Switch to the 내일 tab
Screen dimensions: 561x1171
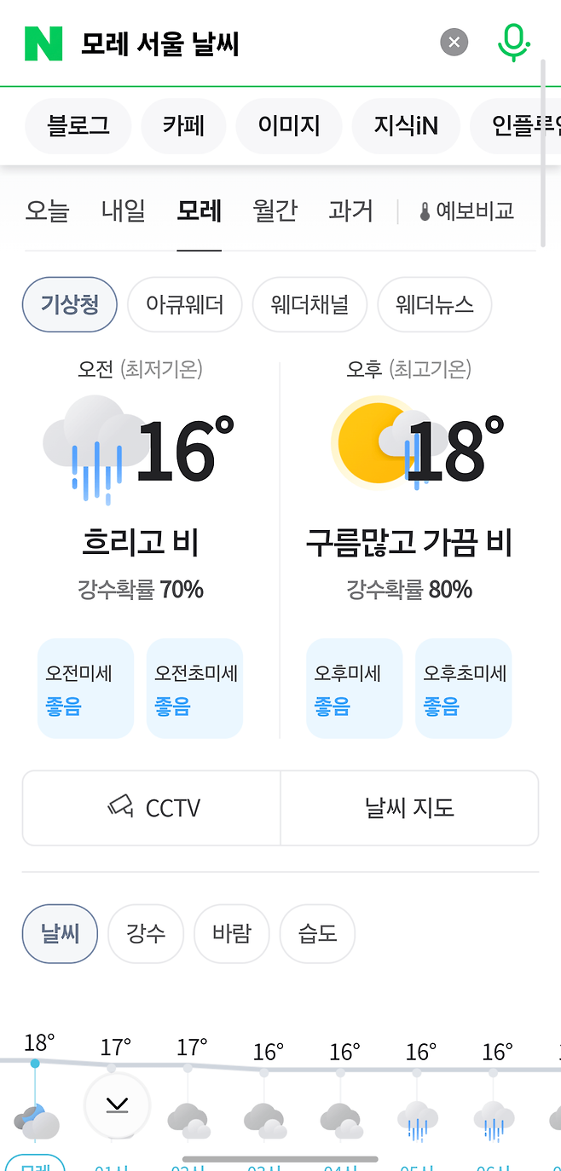point(122,211)
